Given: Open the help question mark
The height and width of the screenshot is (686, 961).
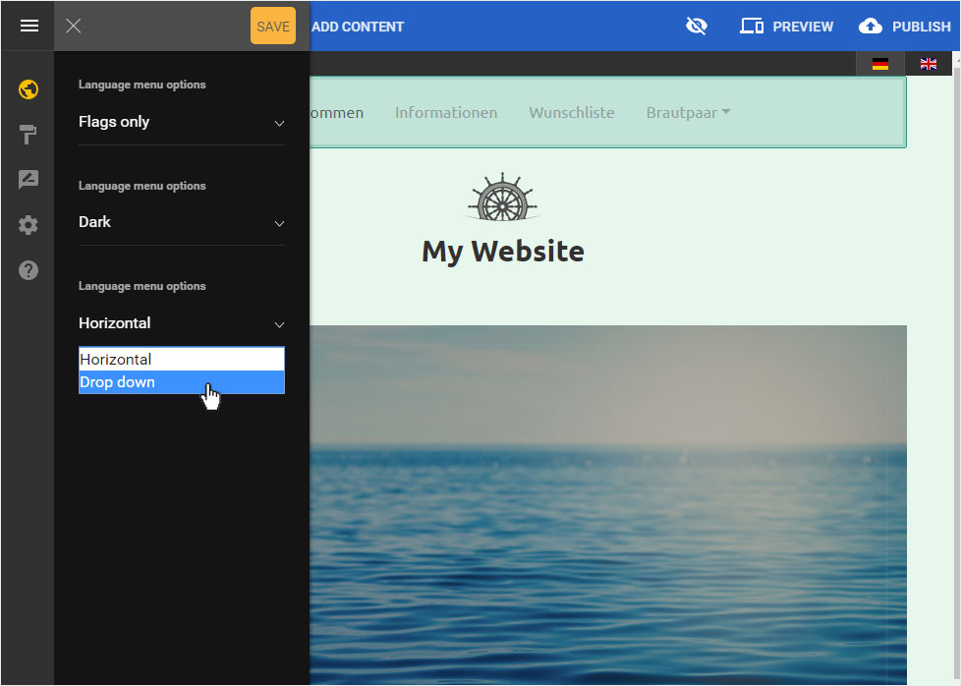Looking at the screenshot, I should click(x=28, y=269).
